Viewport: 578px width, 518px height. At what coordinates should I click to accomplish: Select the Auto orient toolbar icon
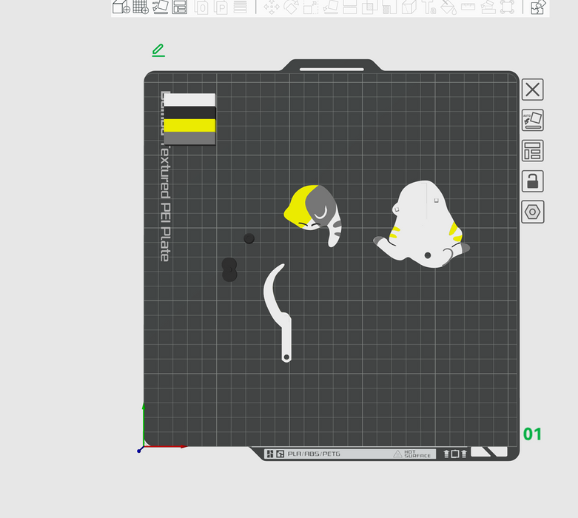[x=160, y=7]
